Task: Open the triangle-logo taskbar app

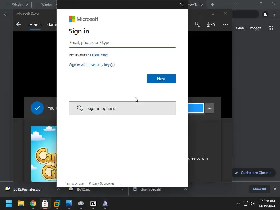Action: click(105, 203)
